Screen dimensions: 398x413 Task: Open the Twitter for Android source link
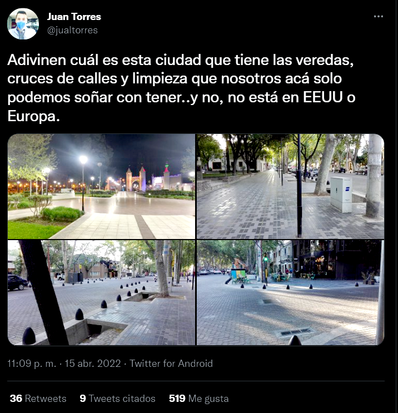point(171,364)
